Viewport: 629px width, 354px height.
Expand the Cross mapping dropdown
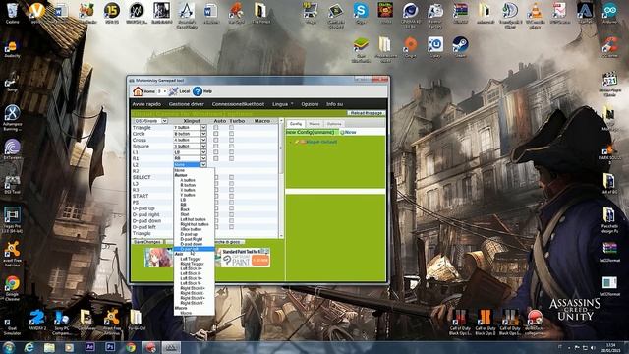tap(203, 140)
